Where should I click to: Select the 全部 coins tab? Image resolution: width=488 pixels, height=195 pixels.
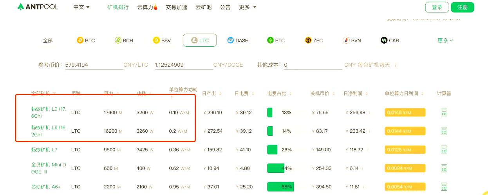point(48,41)
